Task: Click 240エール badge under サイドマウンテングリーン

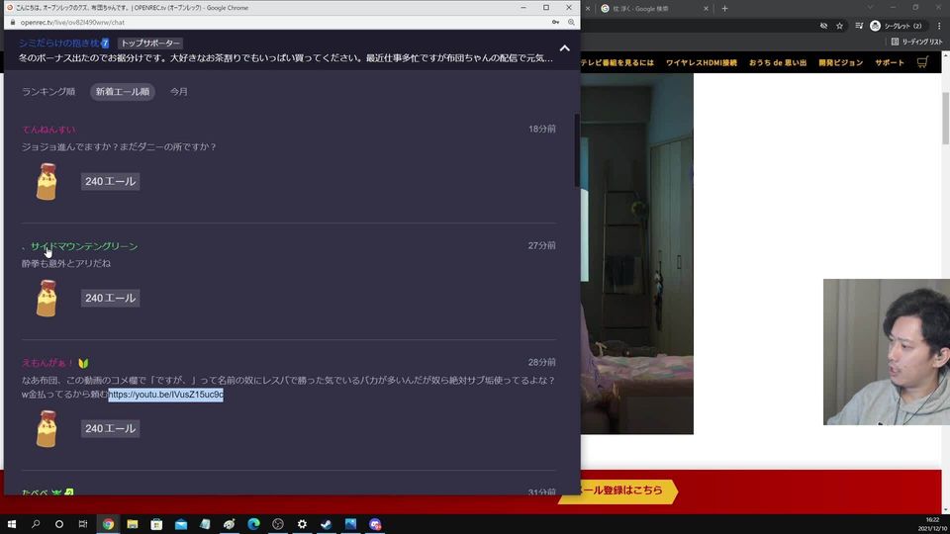Action: [x=110, y=298]
